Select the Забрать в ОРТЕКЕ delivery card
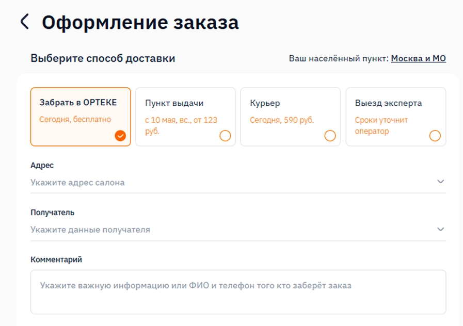The image size is (463, 326). click(81, 117)
